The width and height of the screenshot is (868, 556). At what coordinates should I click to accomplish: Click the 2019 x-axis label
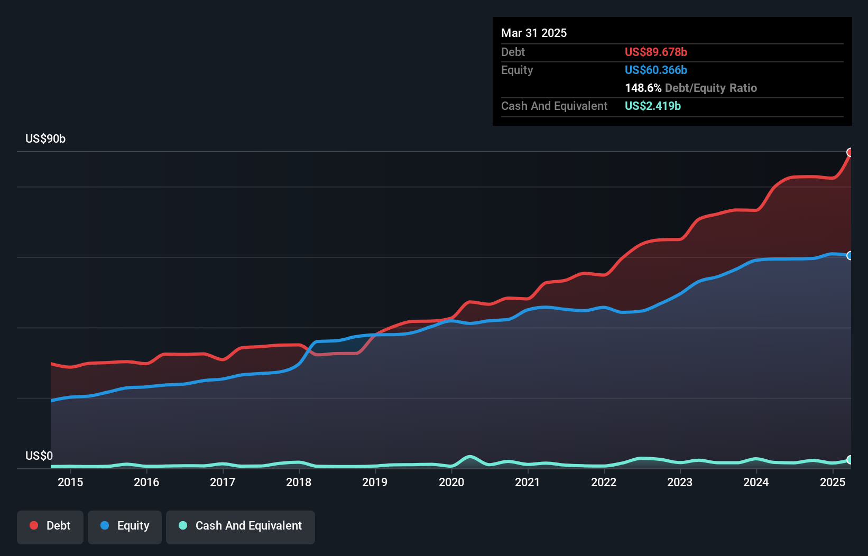tap(375, 482)
